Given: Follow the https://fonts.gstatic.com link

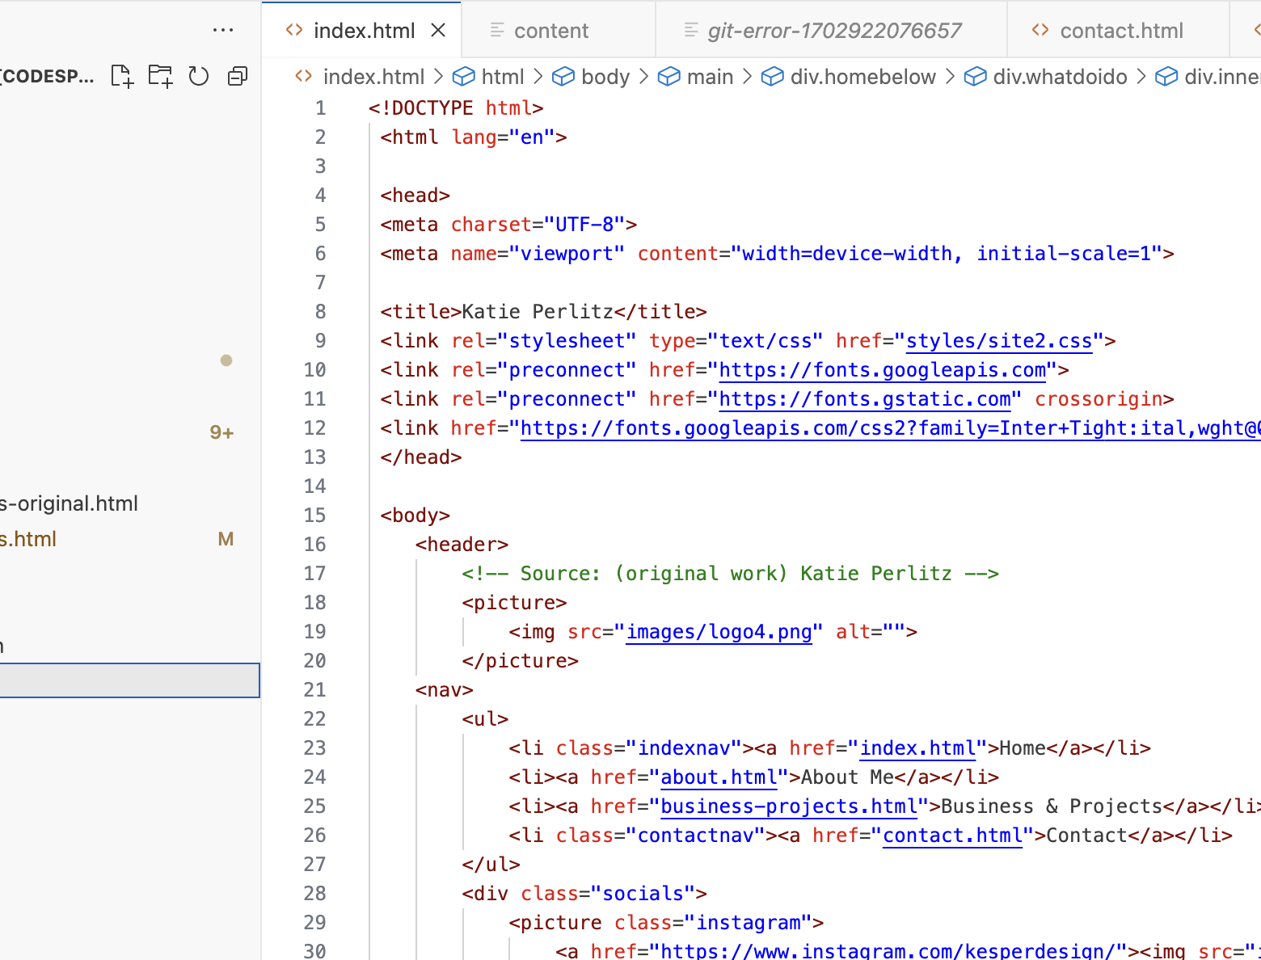Looking at the screenshot, I should 865,399.
